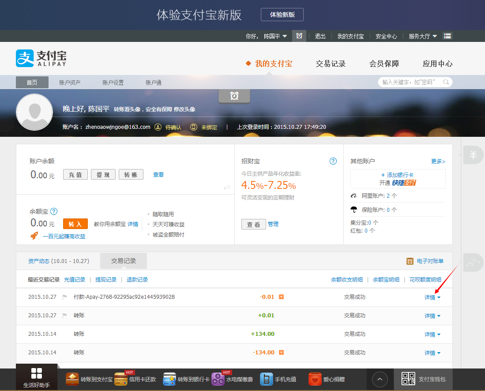Click the user avatar picture

point(34,112)
